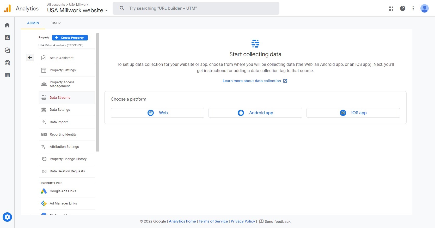The height and width of the screenshot is (228, 435).
Task: Open the Advertising icon in sidebar
Action: [x=7, y=63]
